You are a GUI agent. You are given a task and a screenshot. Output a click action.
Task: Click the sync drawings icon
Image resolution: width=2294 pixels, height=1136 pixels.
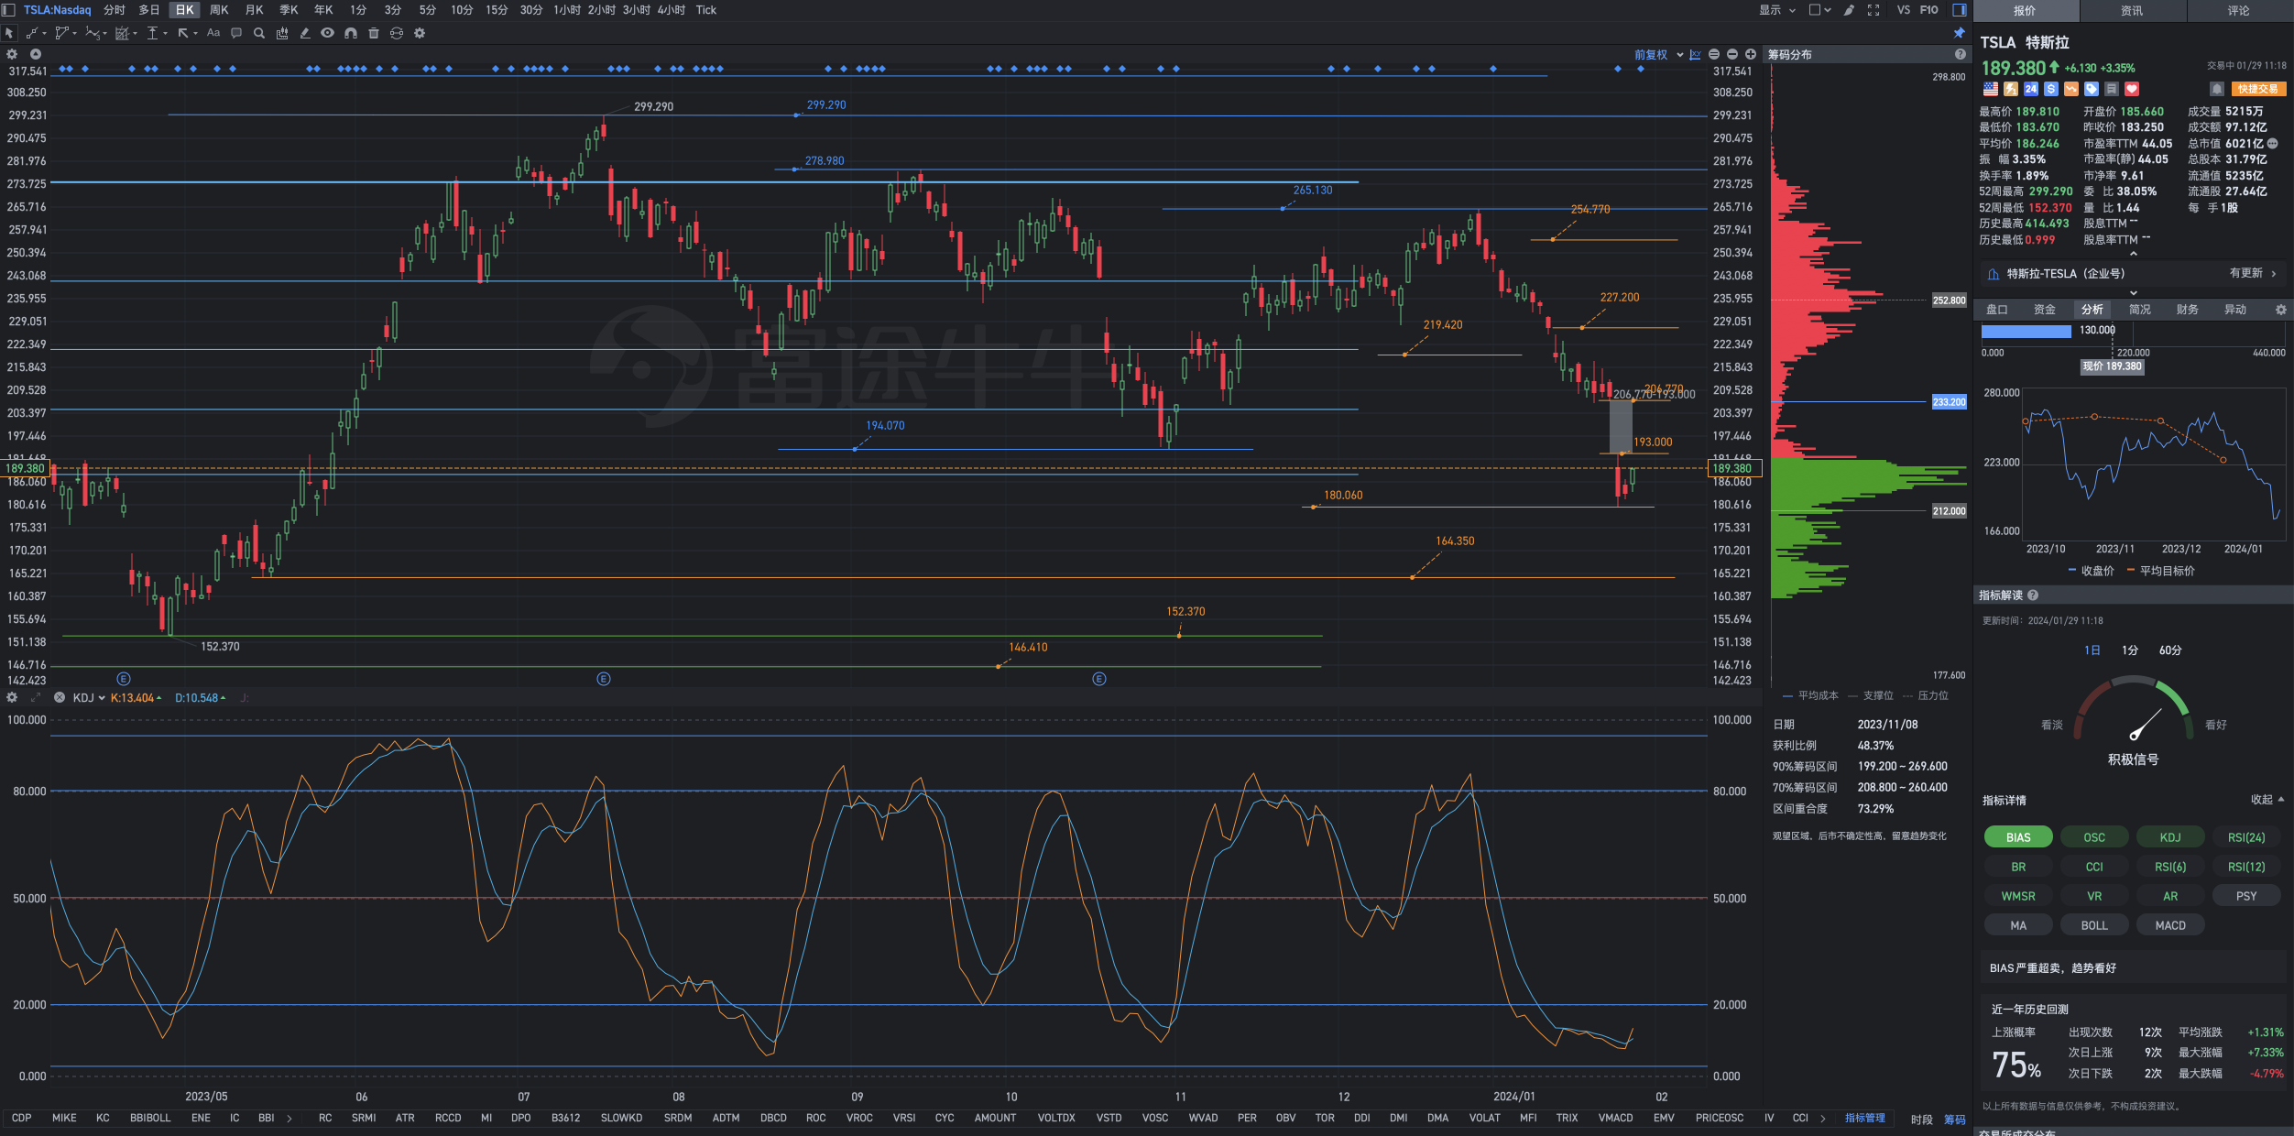(x=397, y=33)
